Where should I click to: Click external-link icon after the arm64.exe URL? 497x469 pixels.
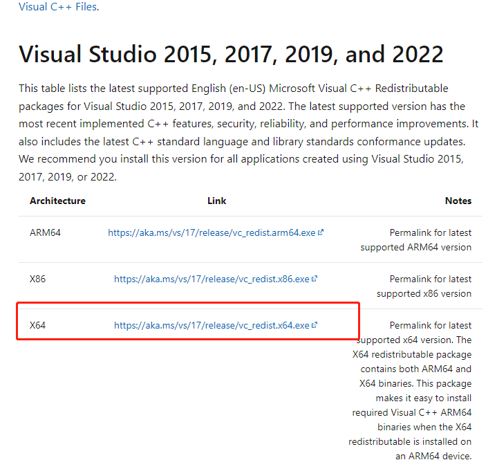(x=321, y=232)
